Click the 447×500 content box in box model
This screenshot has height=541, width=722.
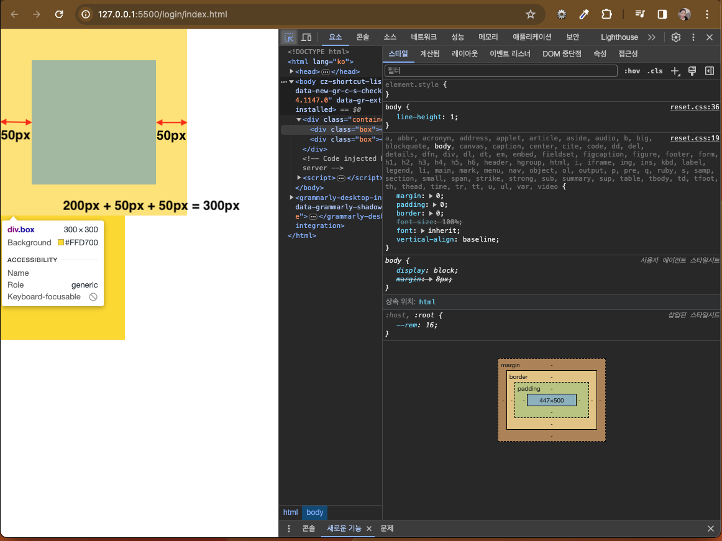(552, 401)
